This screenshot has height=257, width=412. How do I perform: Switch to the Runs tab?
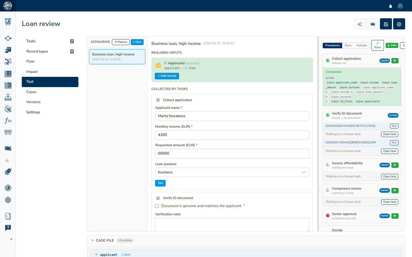click(x=348, y=45)
